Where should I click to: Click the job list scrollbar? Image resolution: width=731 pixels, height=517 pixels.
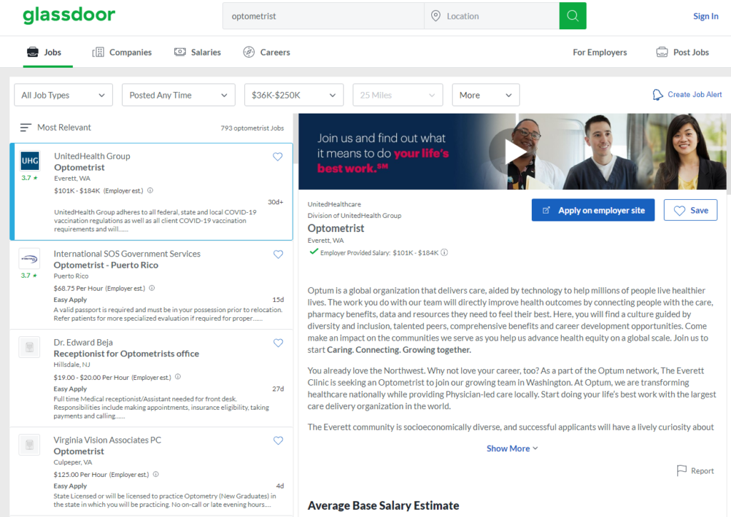point(295,139)
